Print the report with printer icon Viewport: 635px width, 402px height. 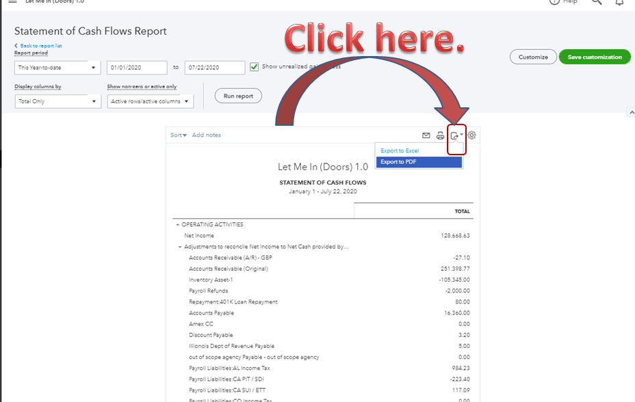pos(440,135)
